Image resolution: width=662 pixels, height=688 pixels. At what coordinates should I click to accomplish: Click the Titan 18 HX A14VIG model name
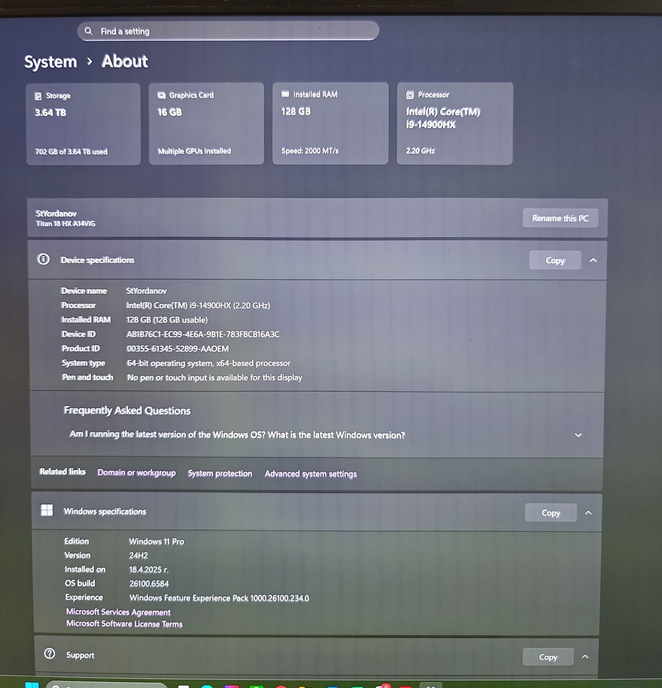tap(66, 224)
